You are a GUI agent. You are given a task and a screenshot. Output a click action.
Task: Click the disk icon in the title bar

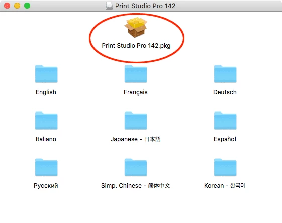109,6
